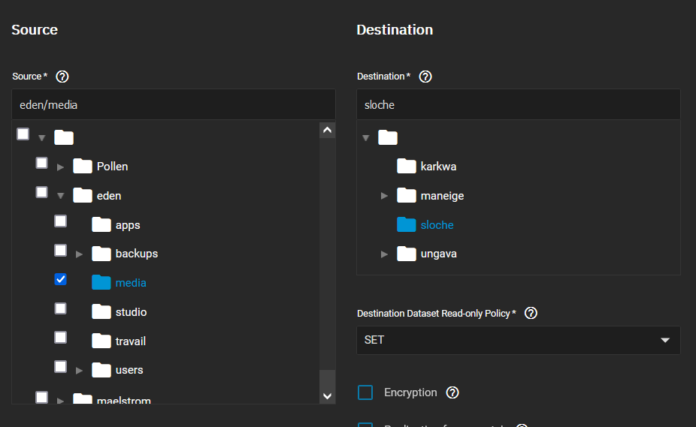
Task: Click the ungava folder icon
Action: (x=407, y=254)
